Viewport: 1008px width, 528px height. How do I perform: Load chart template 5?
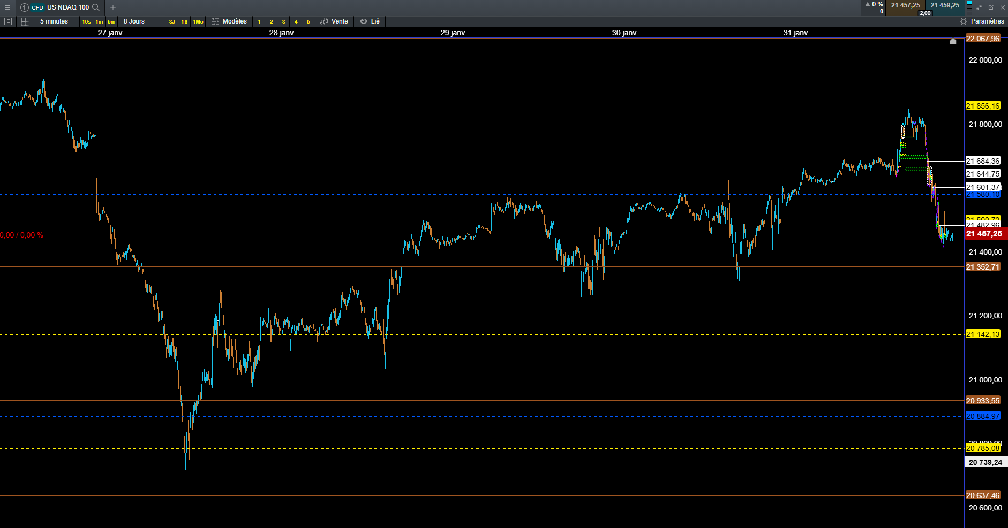tap(309, 22)
